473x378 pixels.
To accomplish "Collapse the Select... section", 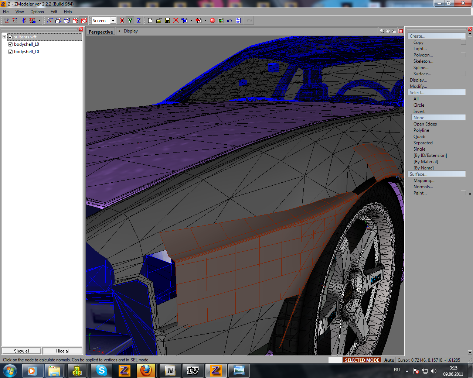I will coord(436,92).
